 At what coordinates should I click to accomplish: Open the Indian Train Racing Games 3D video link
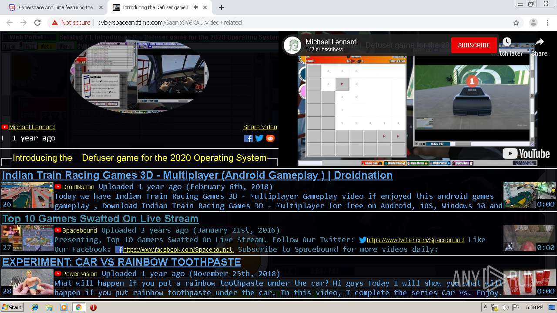click(x=198, y=175)
